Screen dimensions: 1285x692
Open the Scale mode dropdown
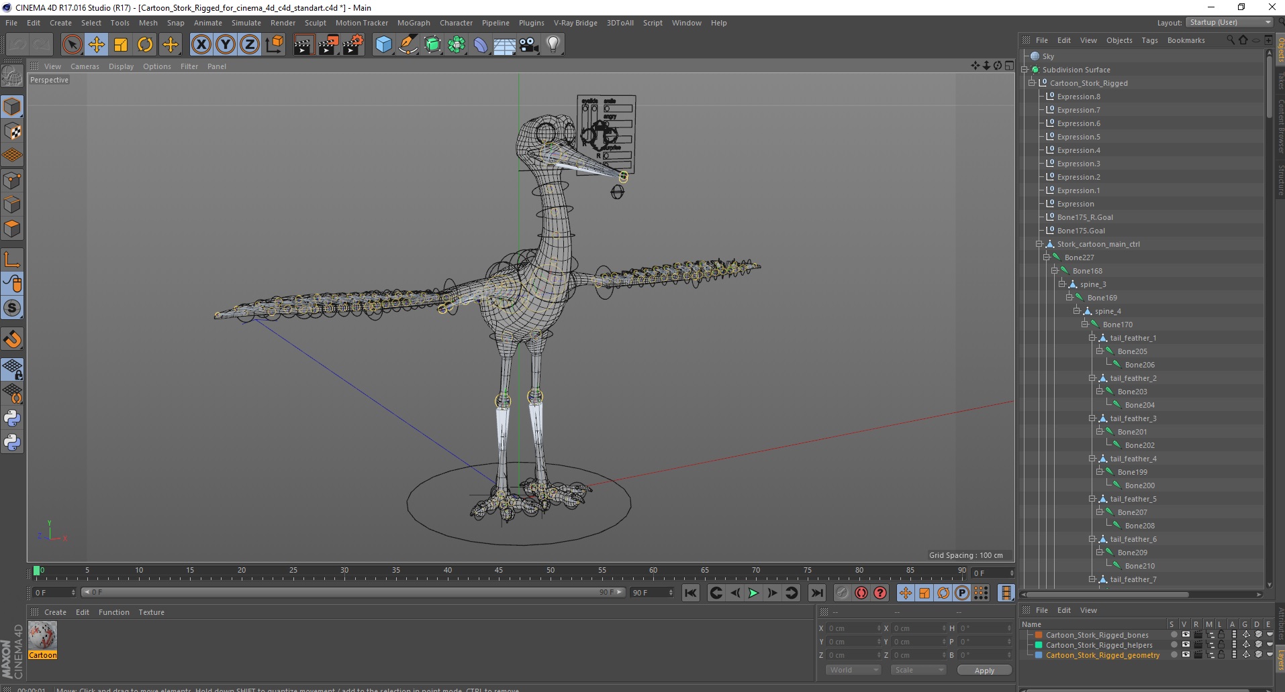(x=918, y=670)
